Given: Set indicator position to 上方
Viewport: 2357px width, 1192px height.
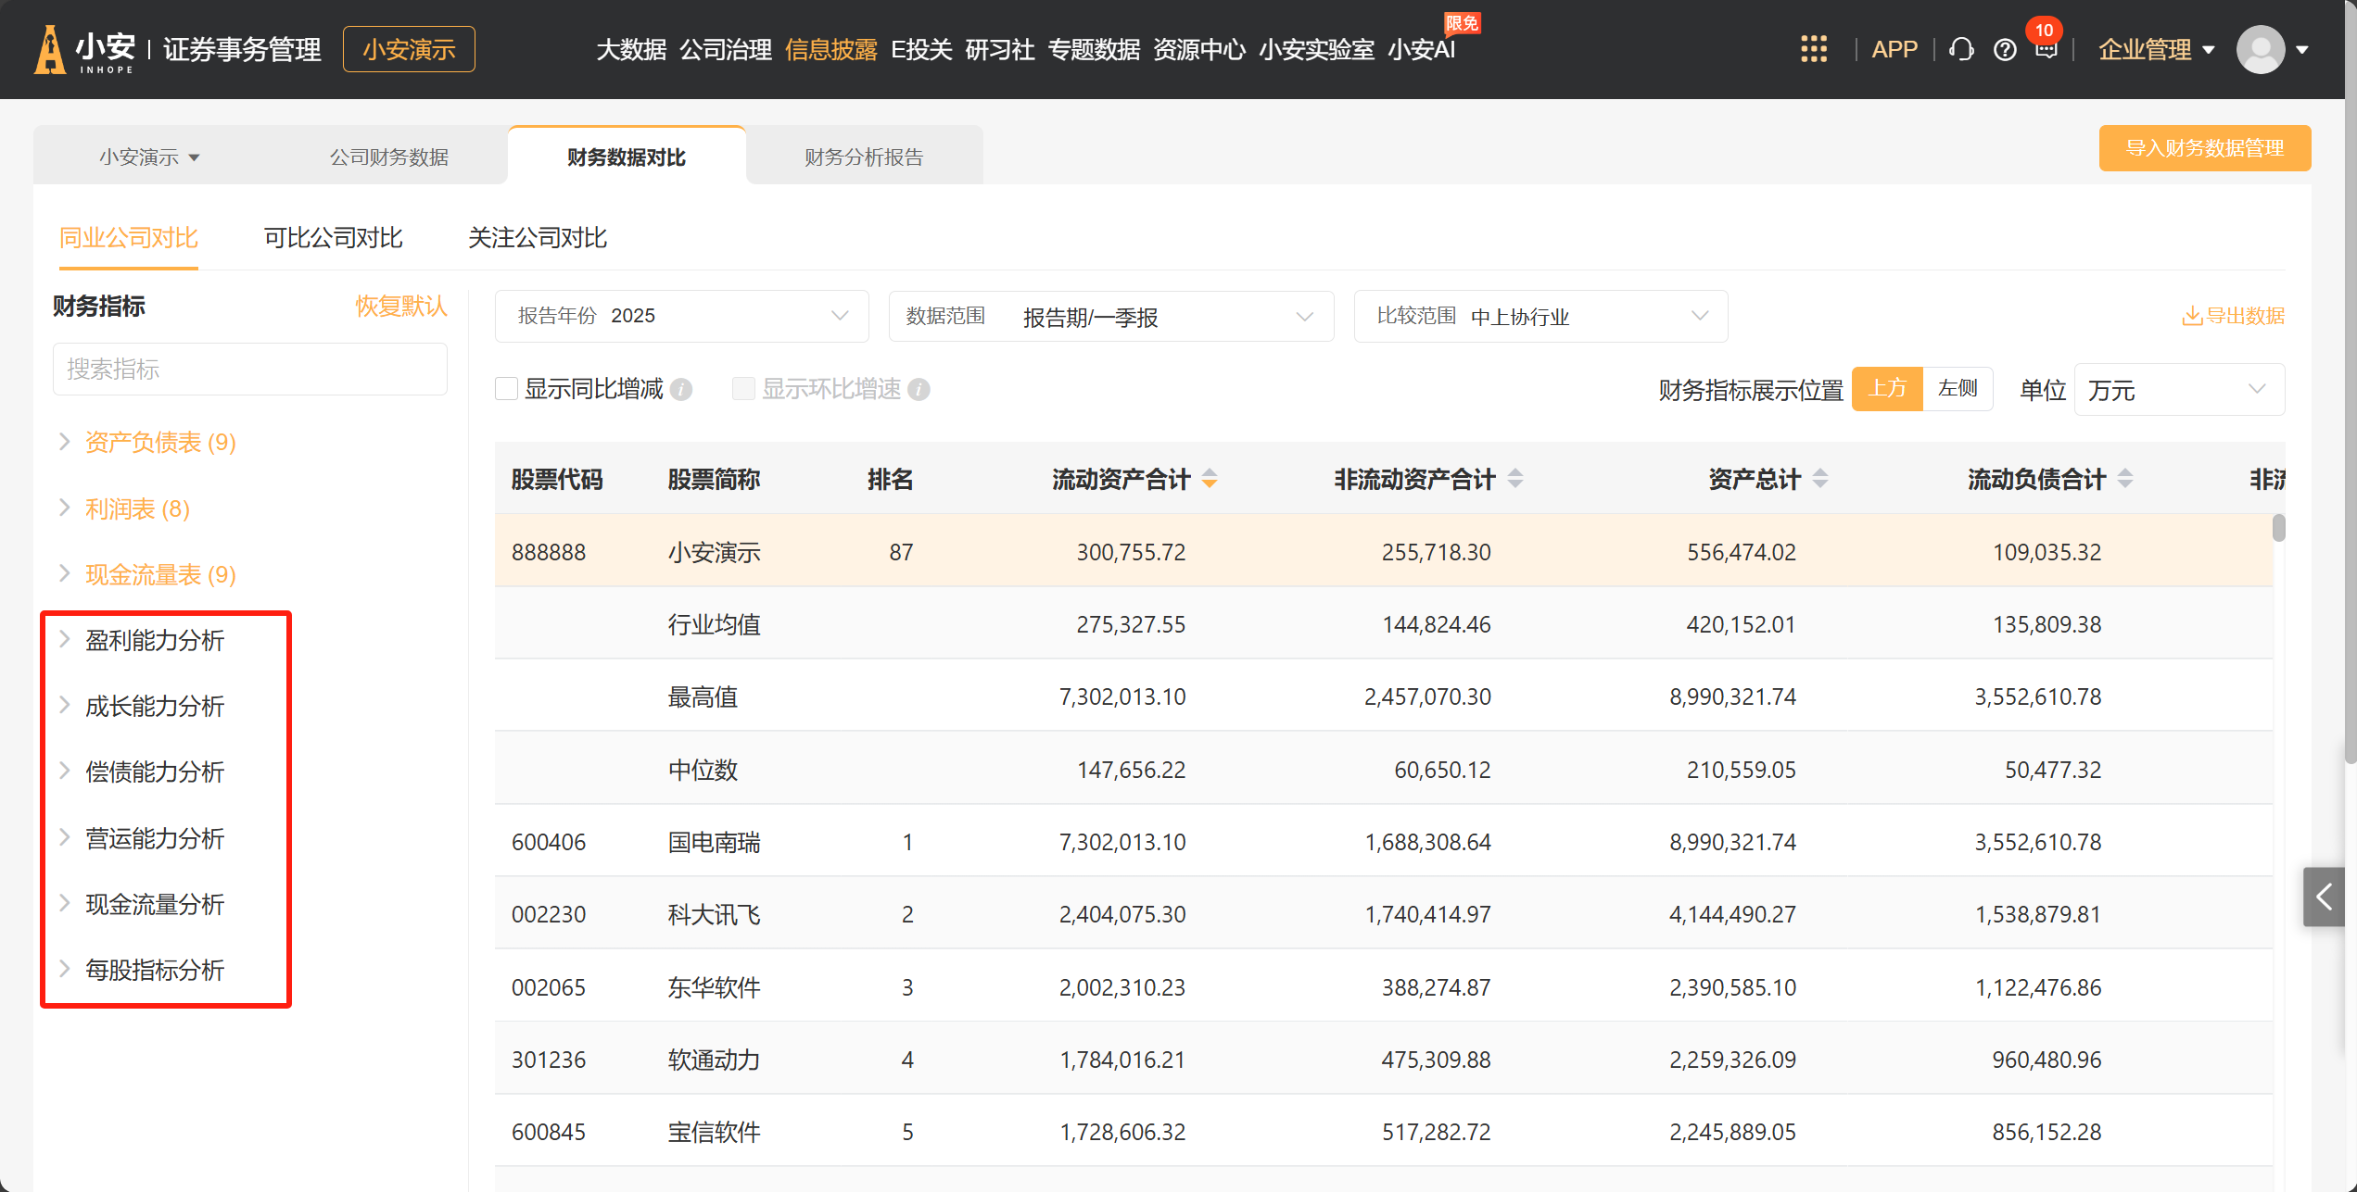Looking at the screenshot, I should (1887, 389).
